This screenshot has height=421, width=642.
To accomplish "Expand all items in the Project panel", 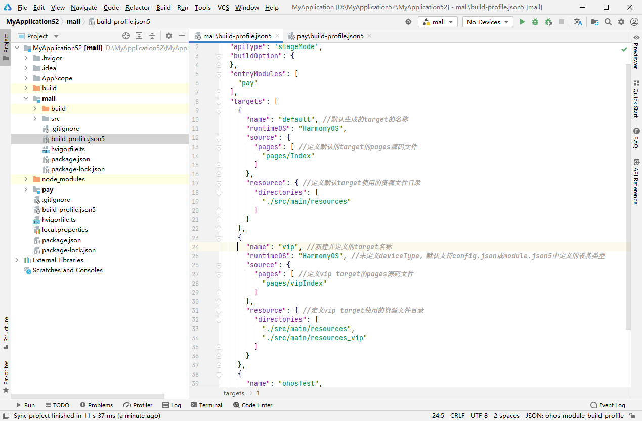I will tap(139, 36).
